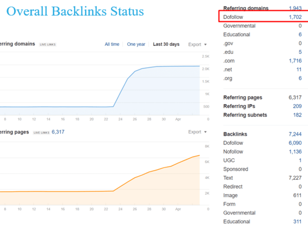Screen dimensions: 308x231
Task: Select the Nofollow label
Action: pos(233,152)
